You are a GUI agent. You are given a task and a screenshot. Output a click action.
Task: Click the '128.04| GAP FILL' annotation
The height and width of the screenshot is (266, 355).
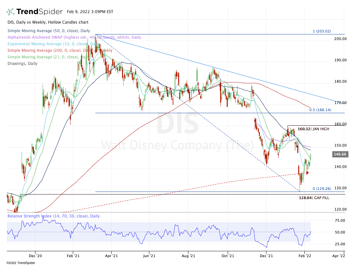pos(314,198)
